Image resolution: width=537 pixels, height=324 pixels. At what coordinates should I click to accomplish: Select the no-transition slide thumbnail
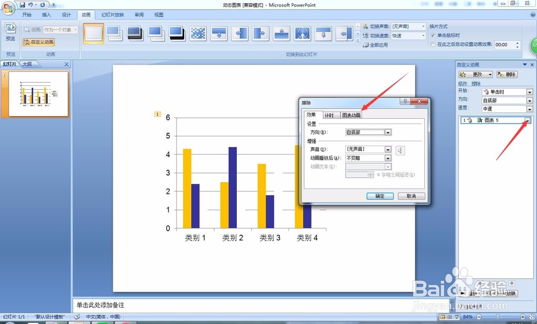click(x=93, y=33)
